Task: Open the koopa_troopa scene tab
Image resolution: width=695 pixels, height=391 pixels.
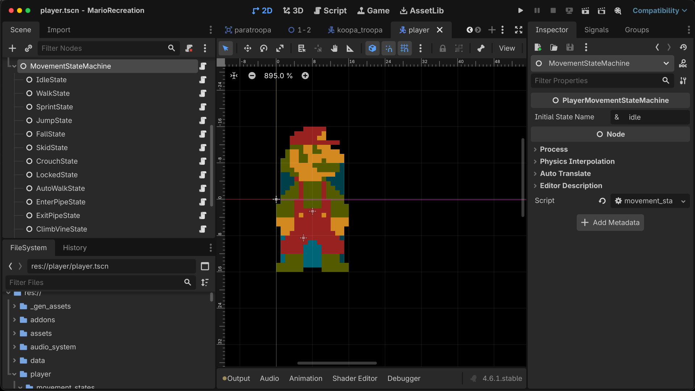Action: 355,30
